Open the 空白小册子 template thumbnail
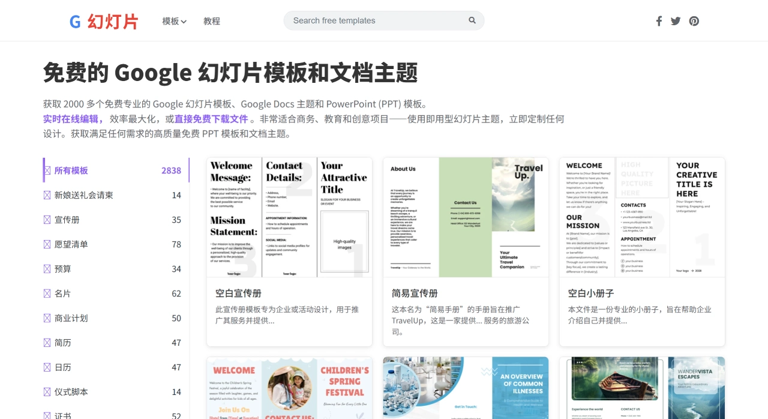This screenshot has width=768, height=419. 643,218
